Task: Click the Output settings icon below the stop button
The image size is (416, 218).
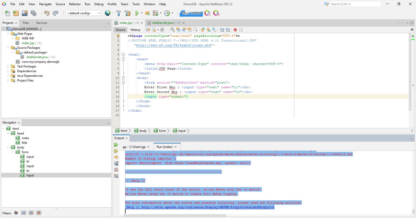Action: (116, 176)
